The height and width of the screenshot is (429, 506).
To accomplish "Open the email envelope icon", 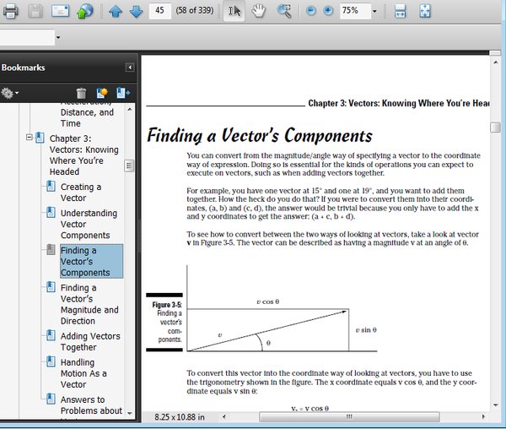I will click(61, 11).
